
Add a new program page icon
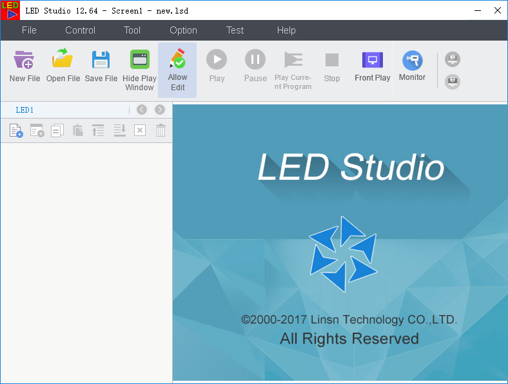pyautogui.click(x=16, y=131)
